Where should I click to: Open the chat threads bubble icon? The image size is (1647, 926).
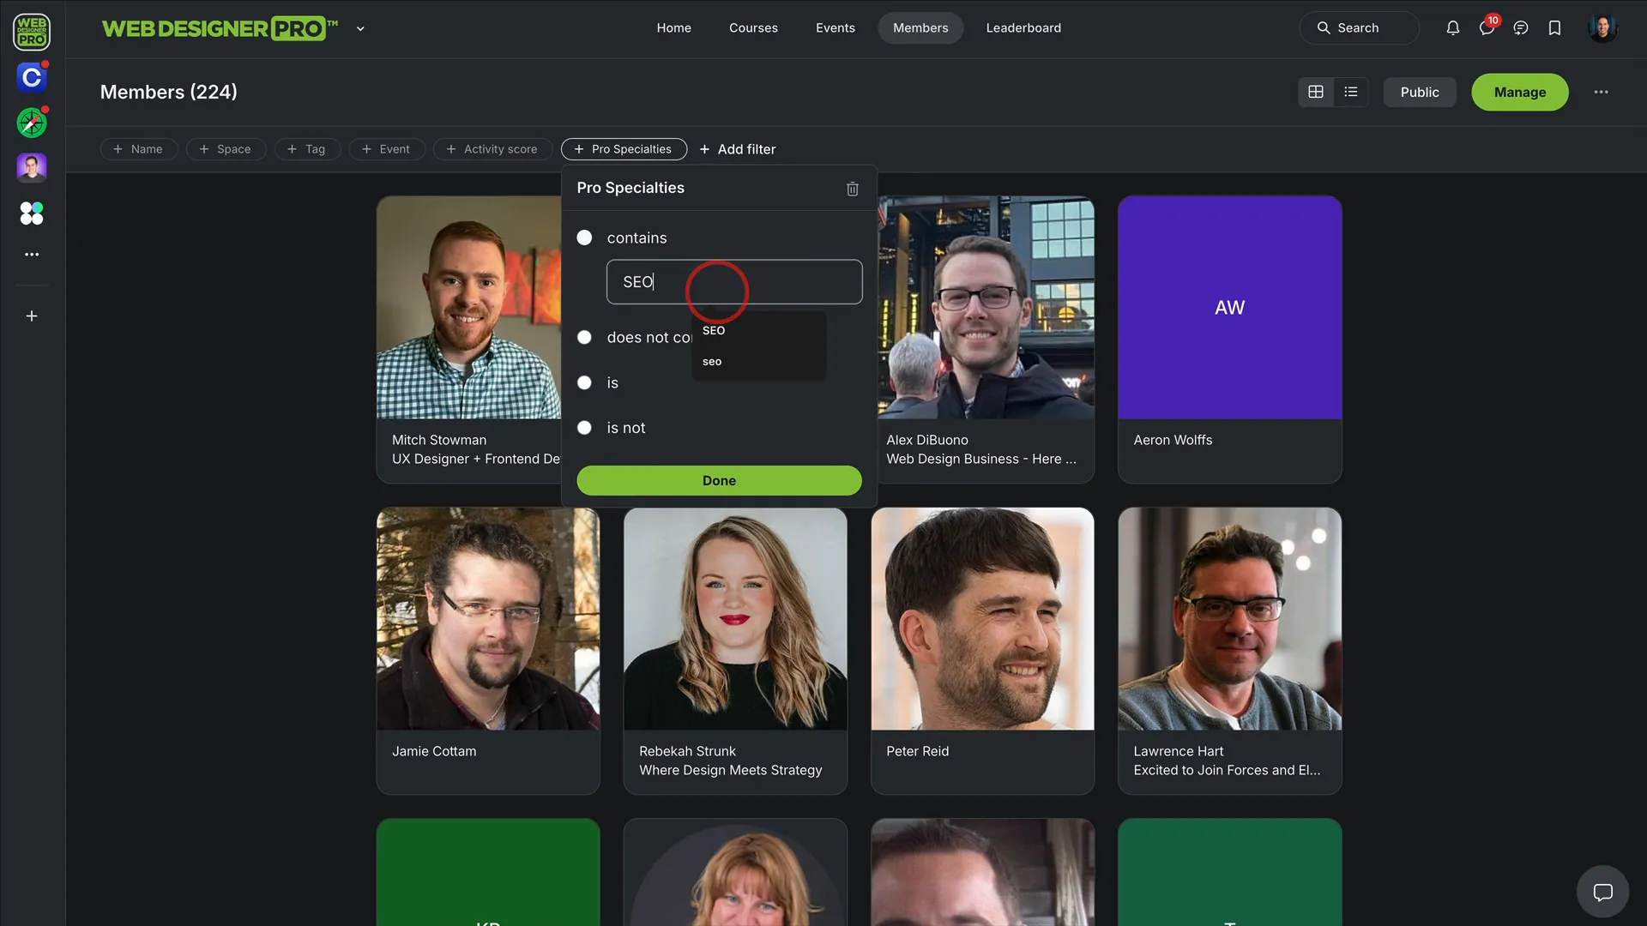coord(1521,28)
